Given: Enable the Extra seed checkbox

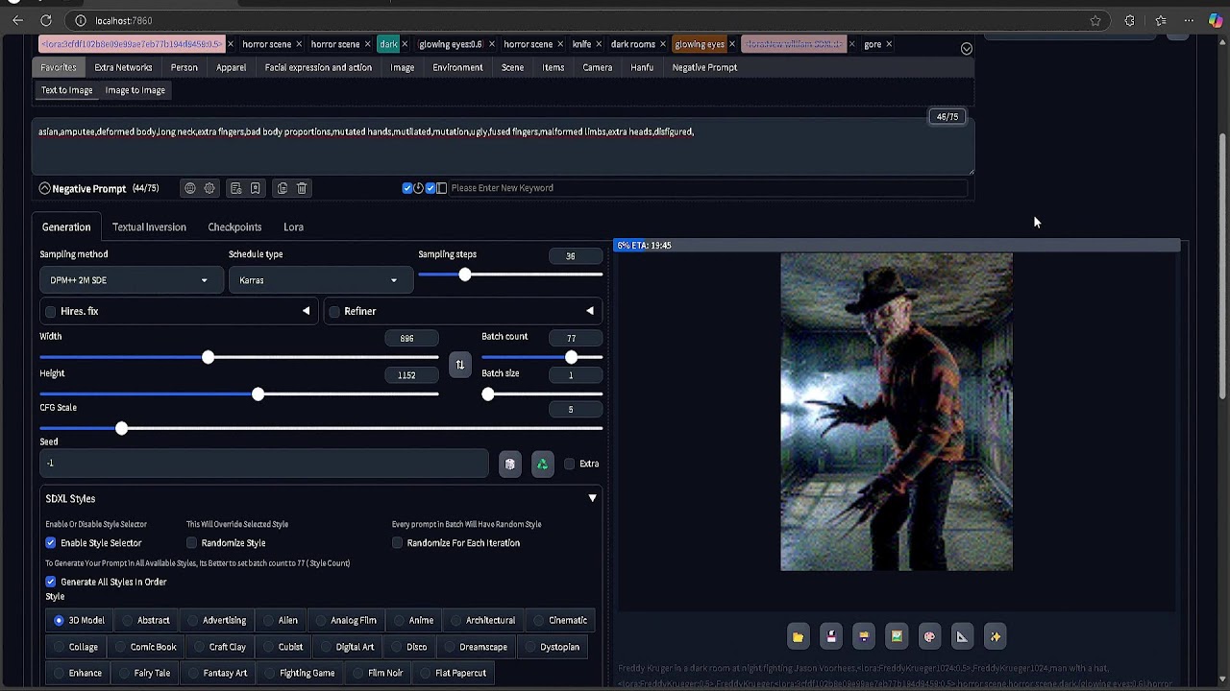Looking at the screenshot, I should point(570,465).
